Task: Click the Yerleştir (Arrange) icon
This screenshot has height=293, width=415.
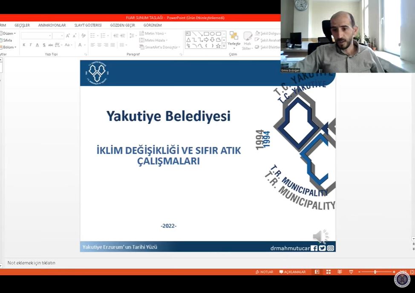Action: pyautogui.click(x=233, y=38)
